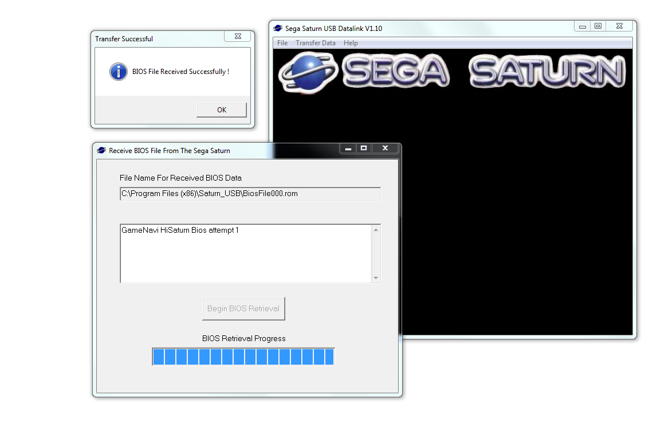Screen dimensions: 653x438
Task: Click the notes box scroll down arrow
Action: [x=376, y=278]
